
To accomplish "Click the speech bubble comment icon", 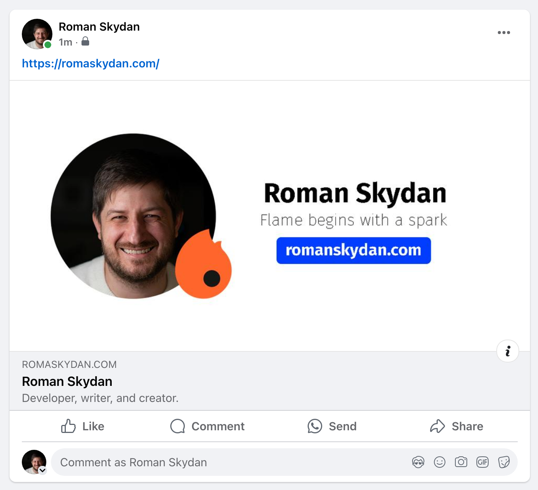I will click(x=178, y=426).
